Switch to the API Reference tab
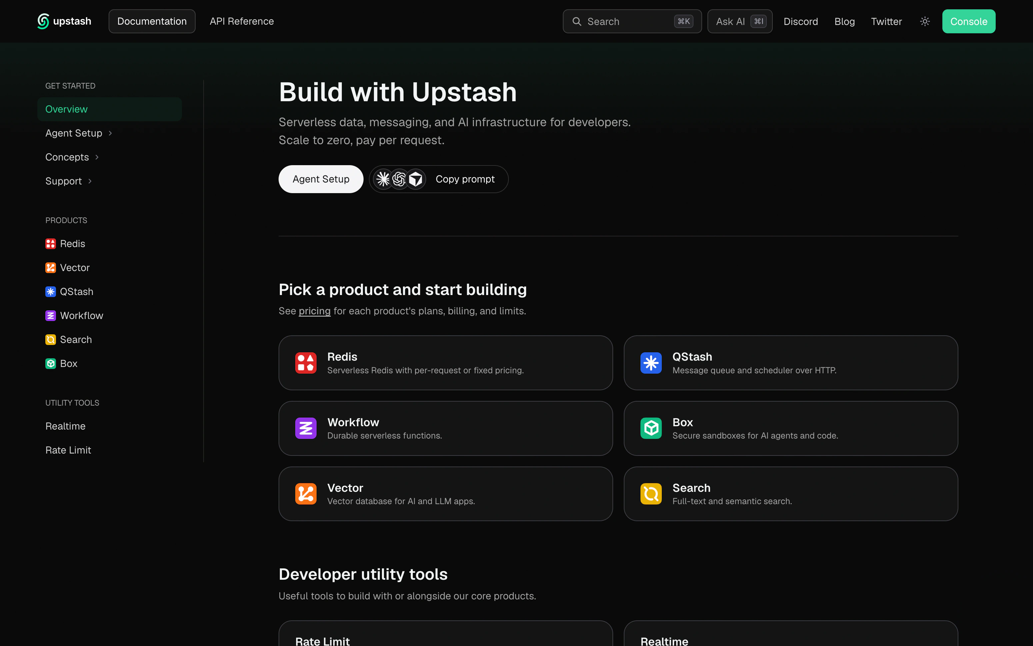Image resolution: width=1033 pixels, height=646 pixels. click(242, 21)
